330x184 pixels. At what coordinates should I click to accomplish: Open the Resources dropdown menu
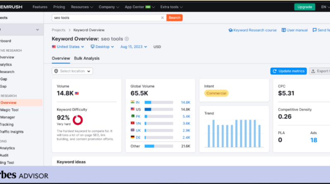(82, 7)
